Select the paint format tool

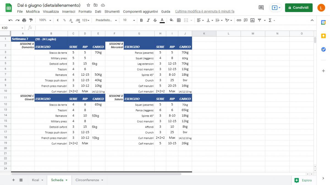click(31, 20)
